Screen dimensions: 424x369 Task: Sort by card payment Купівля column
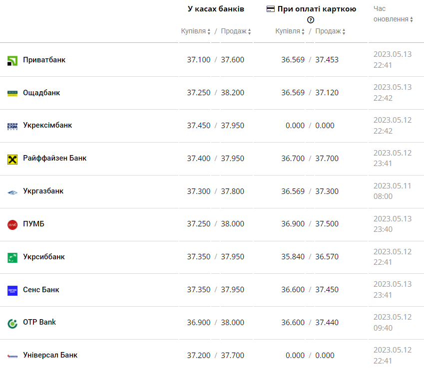(x=290, y=31)
